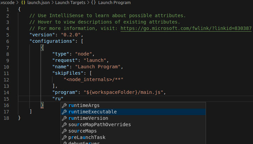Click the "<node_internals>/**" string
The width and height of the screenshot is (253, 144).
tap(93, 80)
